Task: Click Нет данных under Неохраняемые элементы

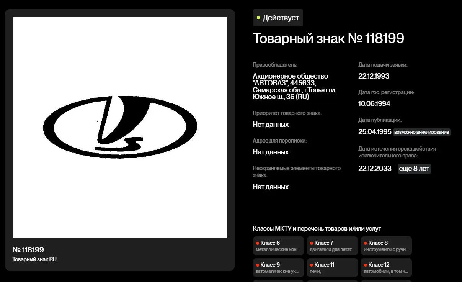Action: pyautogui.click(x=271, y=187)
